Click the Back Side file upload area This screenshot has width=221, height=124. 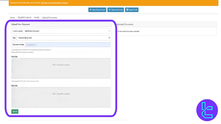coord(61,97)
